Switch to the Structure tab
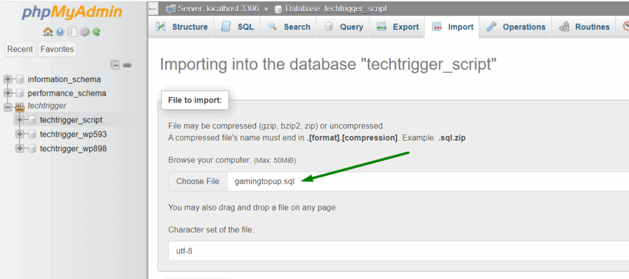The height and width of the screenshot is (279, 629). [181, 27]
